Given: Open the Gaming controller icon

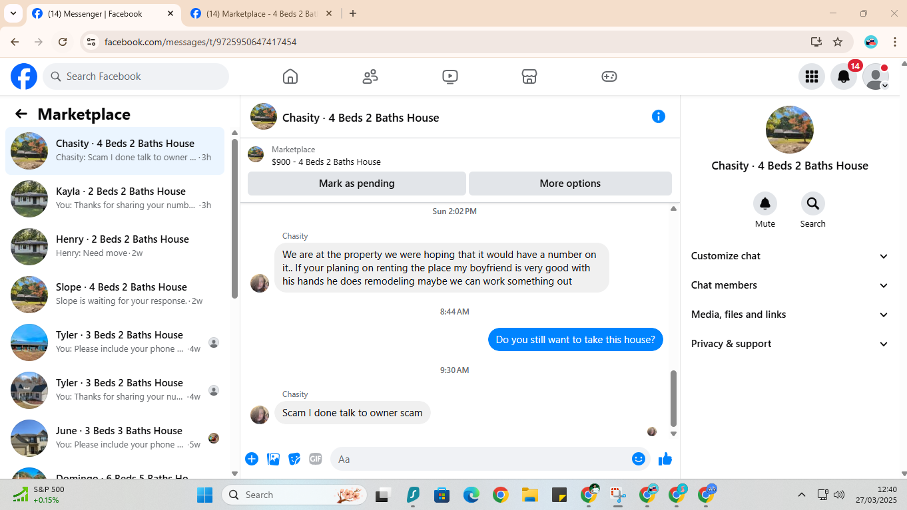Looking at the screenshot, I should (609, 76).
